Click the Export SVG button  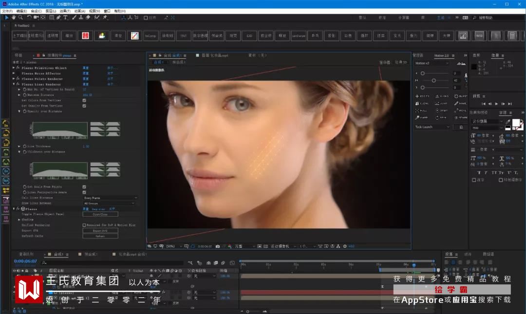point(100,230)
